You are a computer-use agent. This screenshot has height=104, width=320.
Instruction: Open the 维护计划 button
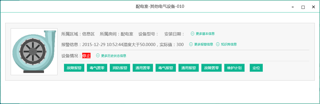(234, 68)
